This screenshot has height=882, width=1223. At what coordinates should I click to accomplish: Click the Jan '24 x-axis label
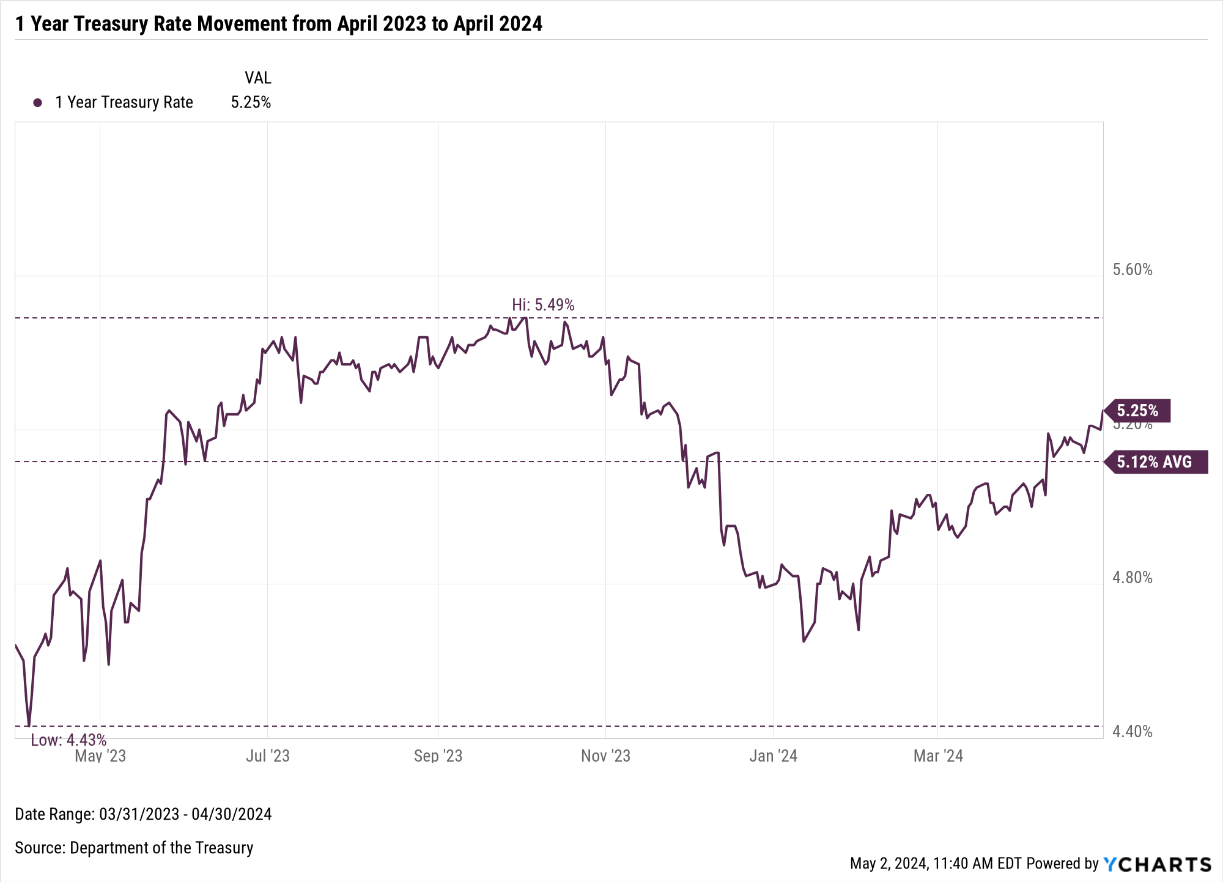(x=773, y=756)
